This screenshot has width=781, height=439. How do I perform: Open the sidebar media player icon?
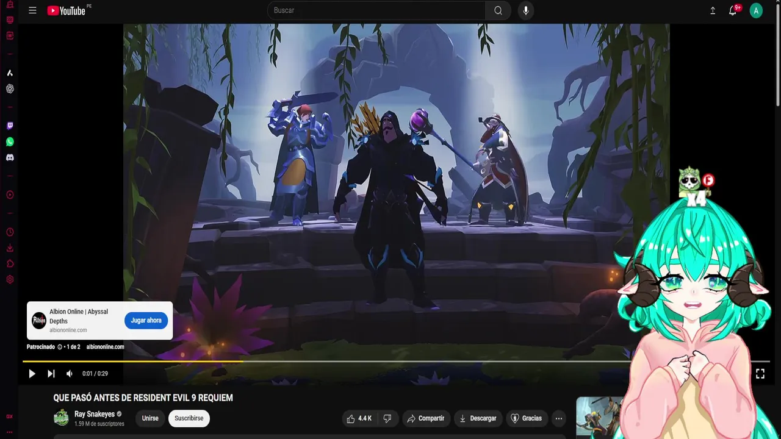(10, 195)
